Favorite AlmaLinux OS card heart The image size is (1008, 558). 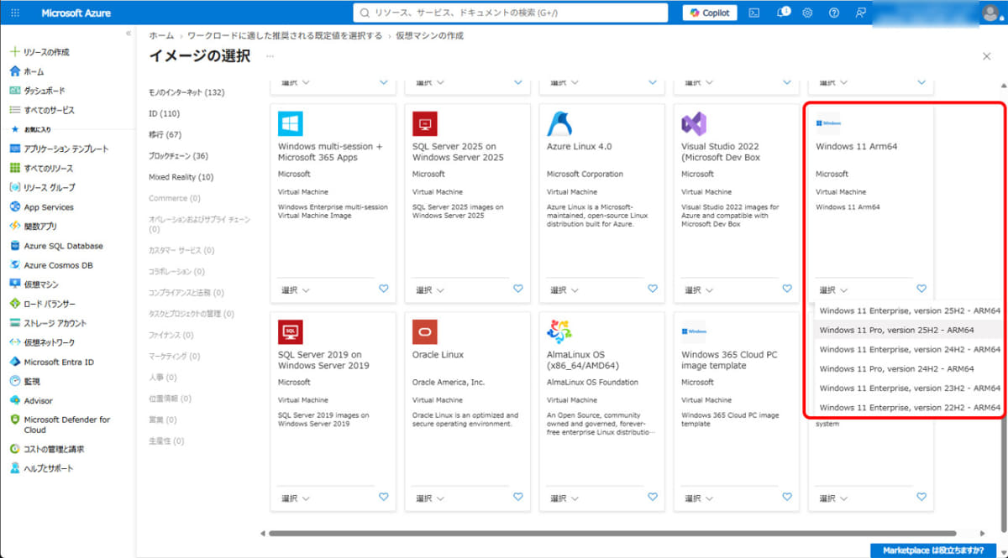pyautogui.click(x=653, y=497)
